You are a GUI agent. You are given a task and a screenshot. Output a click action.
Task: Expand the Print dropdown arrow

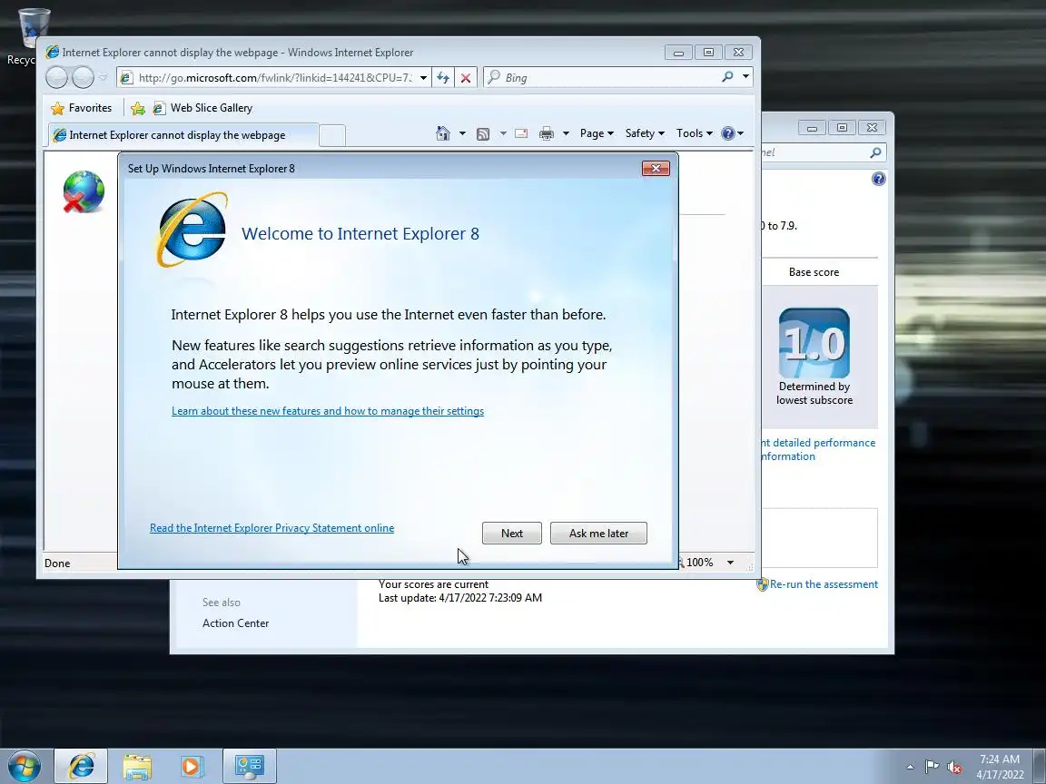[566, 133]
